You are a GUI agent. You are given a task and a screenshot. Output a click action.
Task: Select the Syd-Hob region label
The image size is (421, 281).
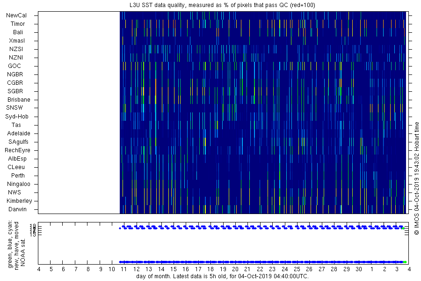[17, 117]
